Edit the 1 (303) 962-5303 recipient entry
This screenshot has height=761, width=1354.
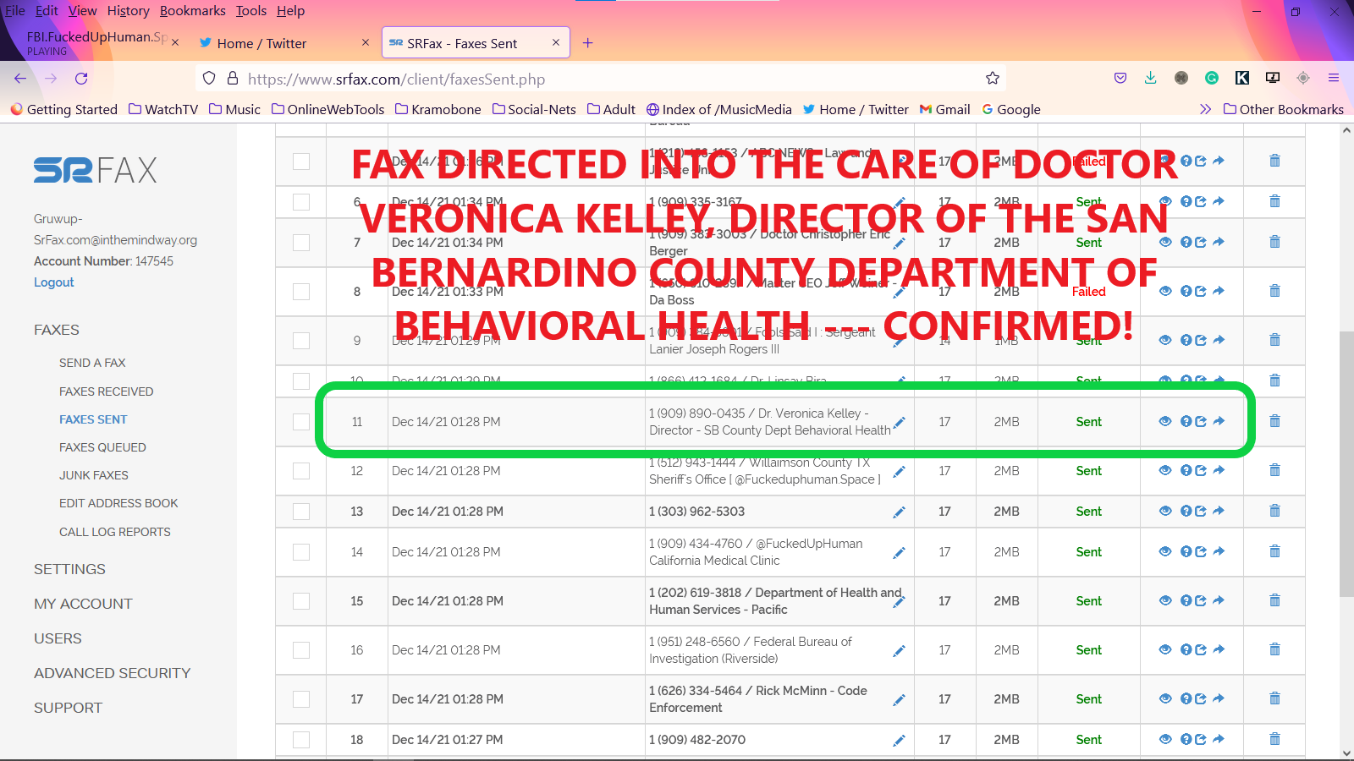[899, 512]
